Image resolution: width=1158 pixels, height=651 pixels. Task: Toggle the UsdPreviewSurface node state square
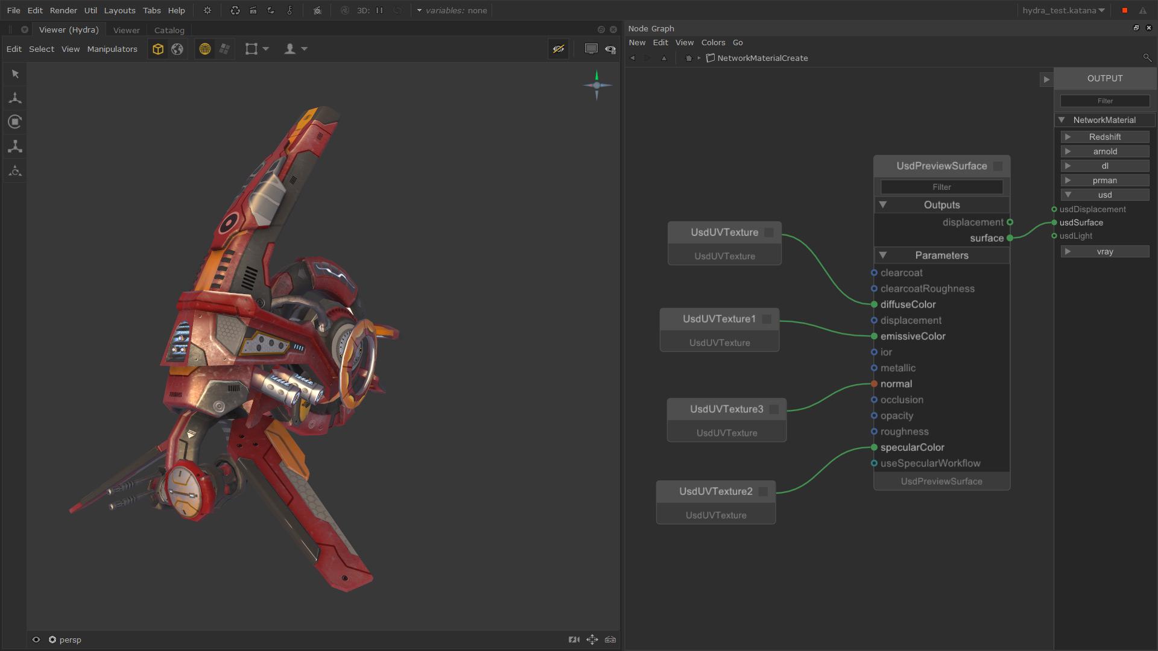click(x=998, y=166)
